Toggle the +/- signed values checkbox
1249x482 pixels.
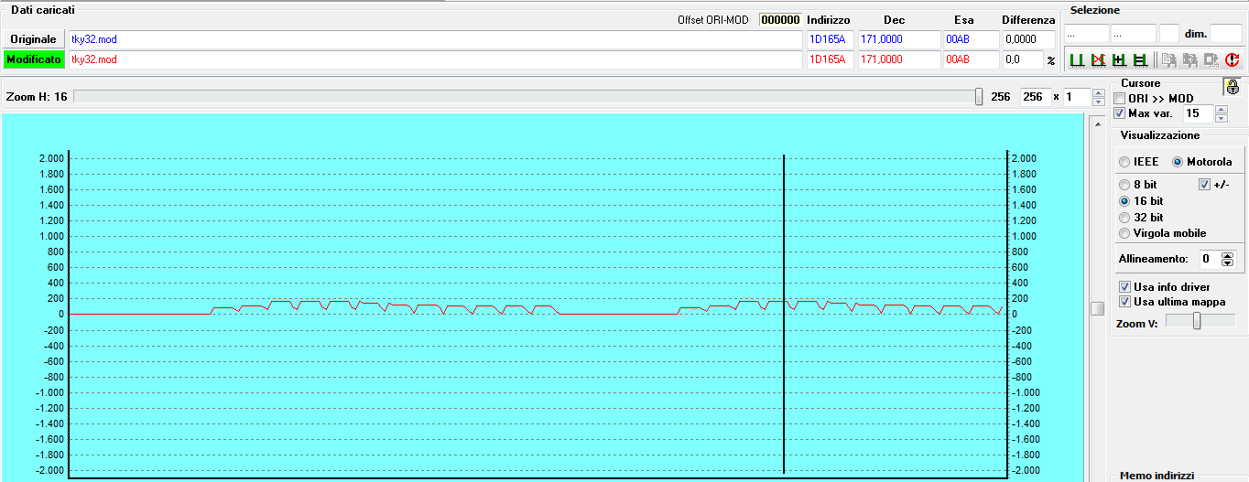(x=1205, y=184)
